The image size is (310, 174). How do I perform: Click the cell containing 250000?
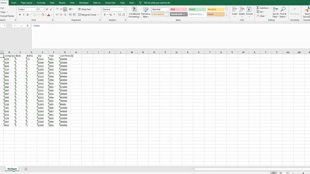click(64, 59)
